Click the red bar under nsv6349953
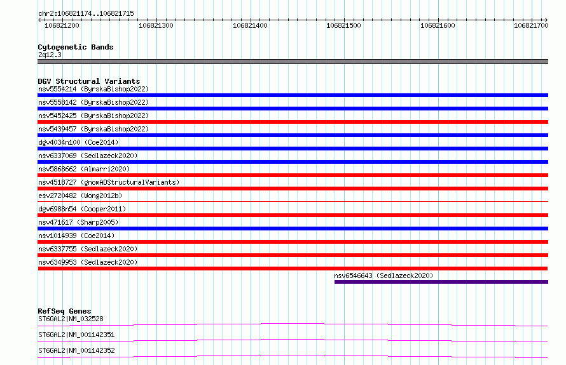The width and height of the screenshot is (566, 365). [x=293, y=269]
